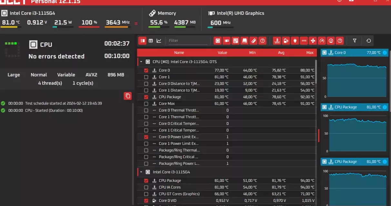This screenshot has height=206, width=391.
Task: Toggle the CPU sensor source filter icon
Action: coord(218,41)
